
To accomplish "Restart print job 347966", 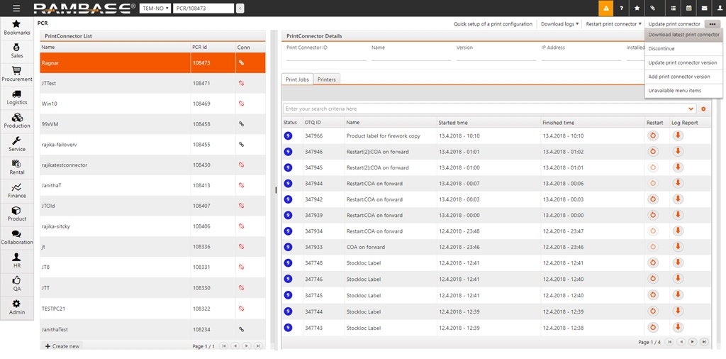I will click(653, 135).
